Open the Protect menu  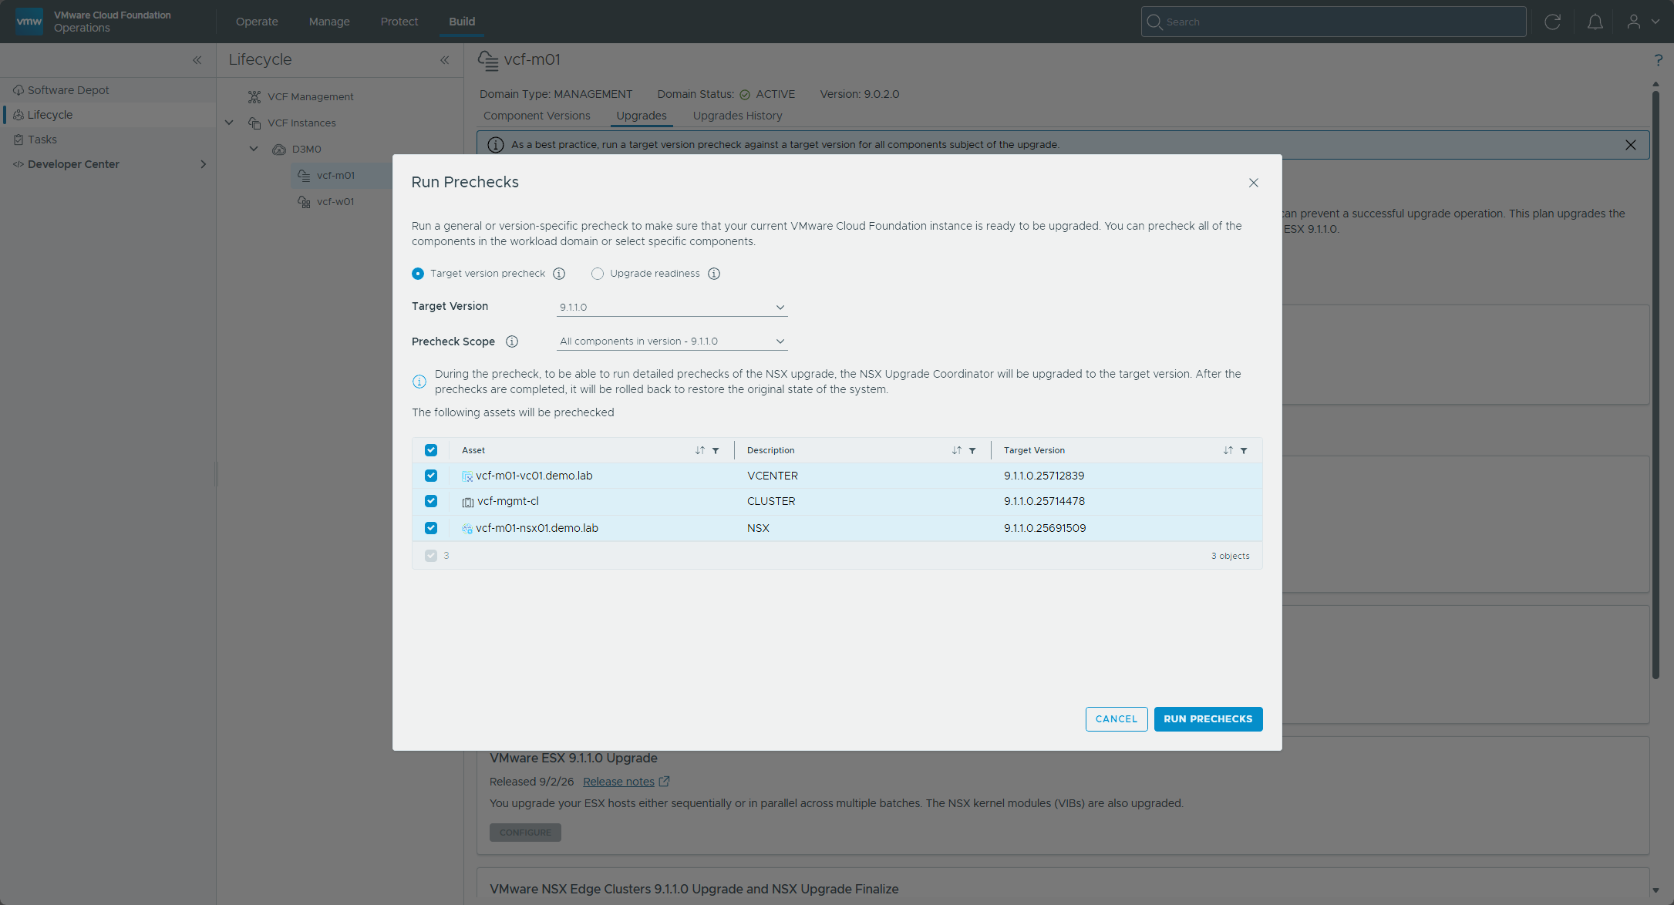[x=399, y=22]
